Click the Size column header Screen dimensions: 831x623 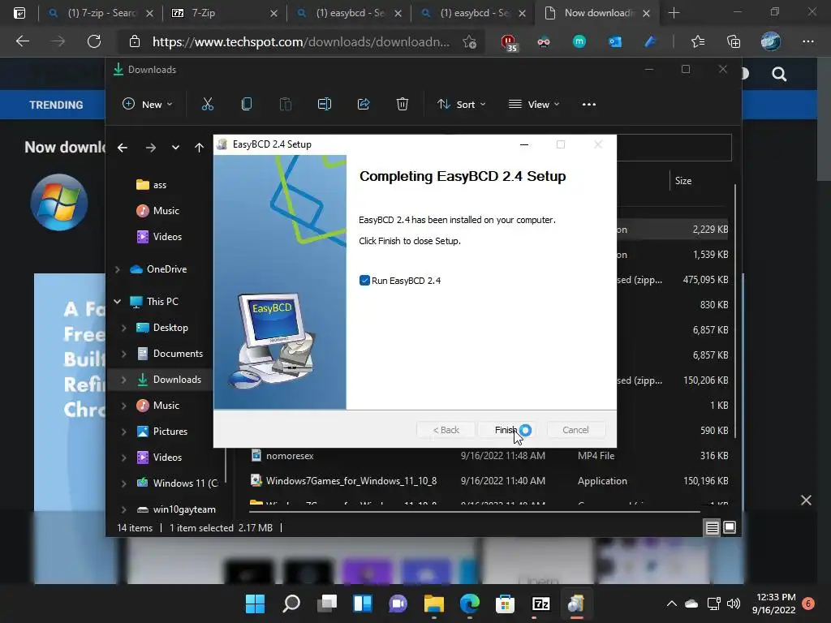tap(683, 181)
